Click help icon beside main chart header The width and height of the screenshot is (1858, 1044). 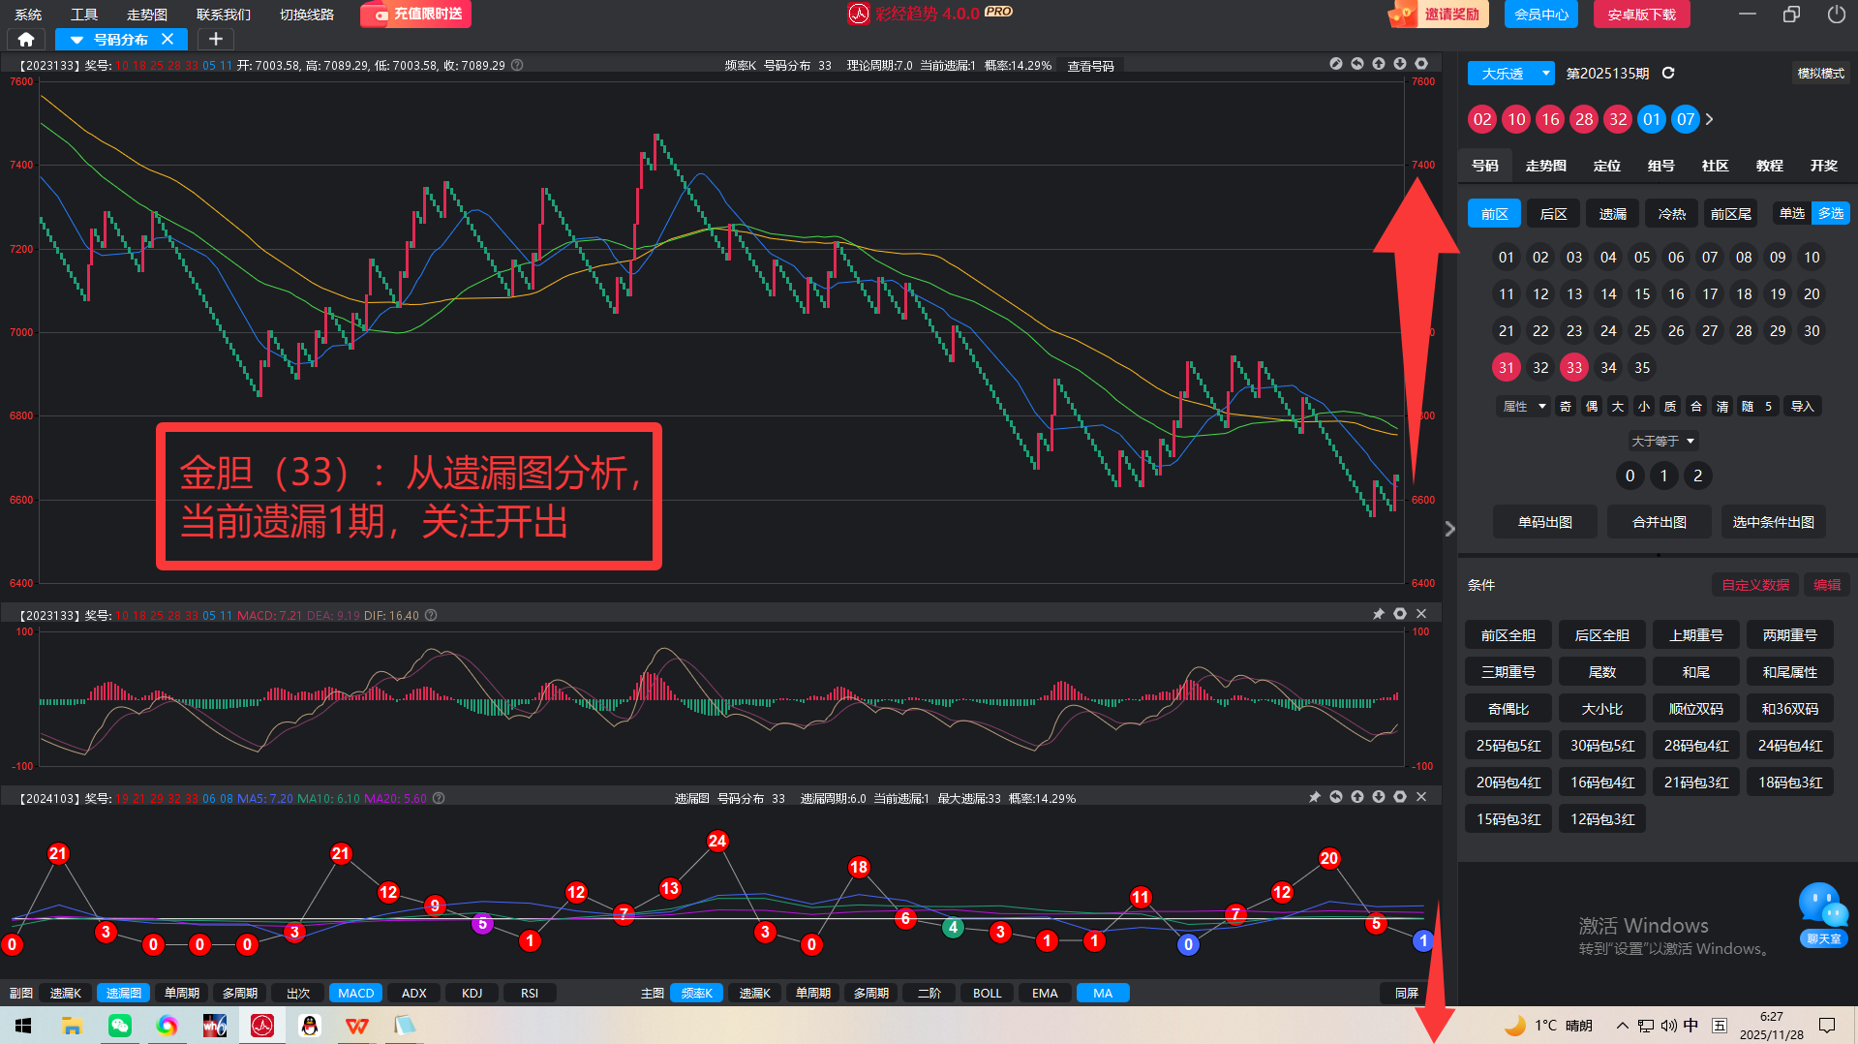517,66
